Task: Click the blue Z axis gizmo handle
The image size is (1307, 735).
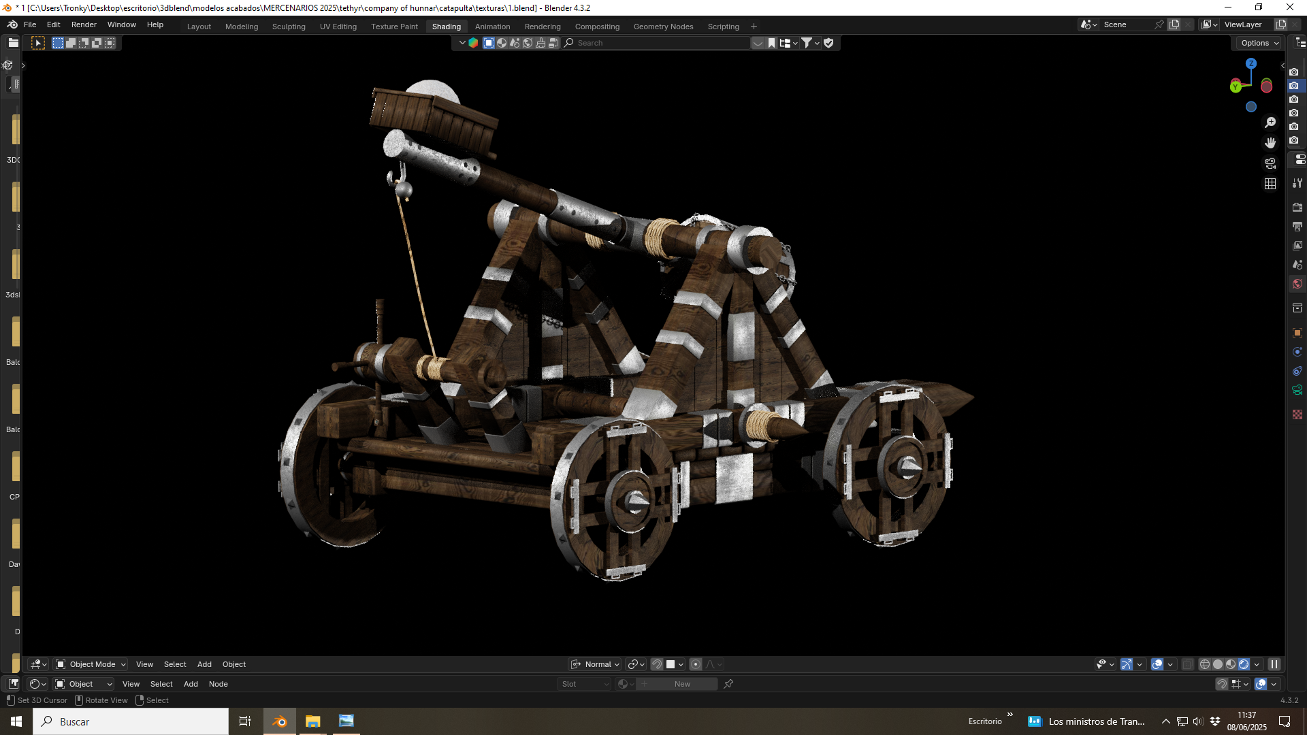Action: coord(1251,63)
